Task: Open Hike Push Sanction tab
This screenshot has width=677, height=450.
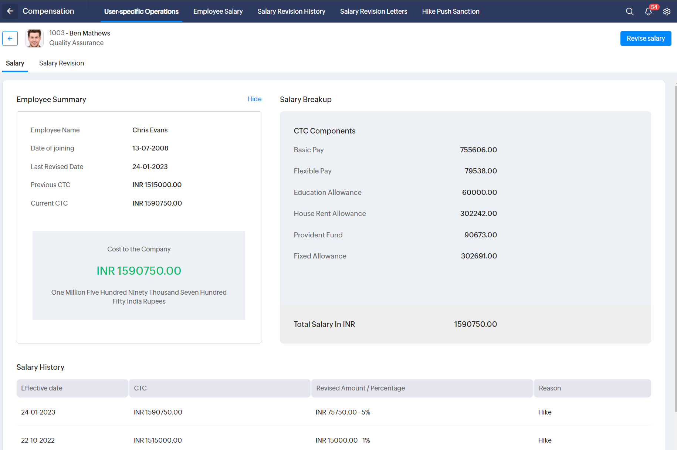Action: [x=450, y=11]
